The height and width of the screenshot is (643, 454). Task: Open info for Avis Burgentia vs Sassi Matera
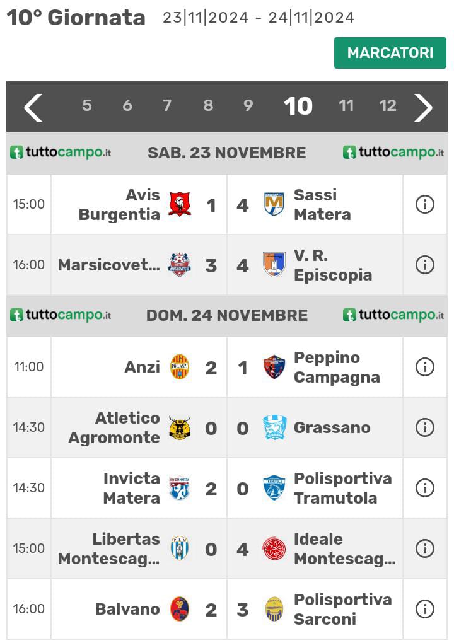coord(424,204)
